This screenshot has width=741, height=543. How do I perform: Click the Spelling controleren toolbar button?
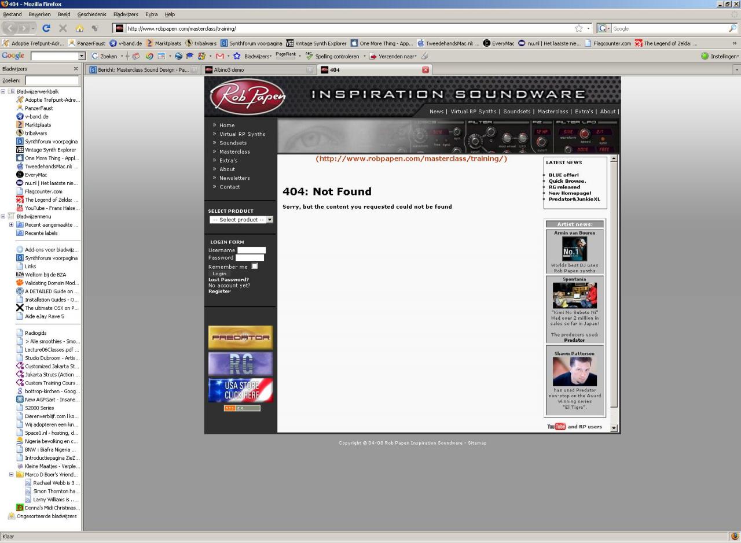click(x=332, y=56)
